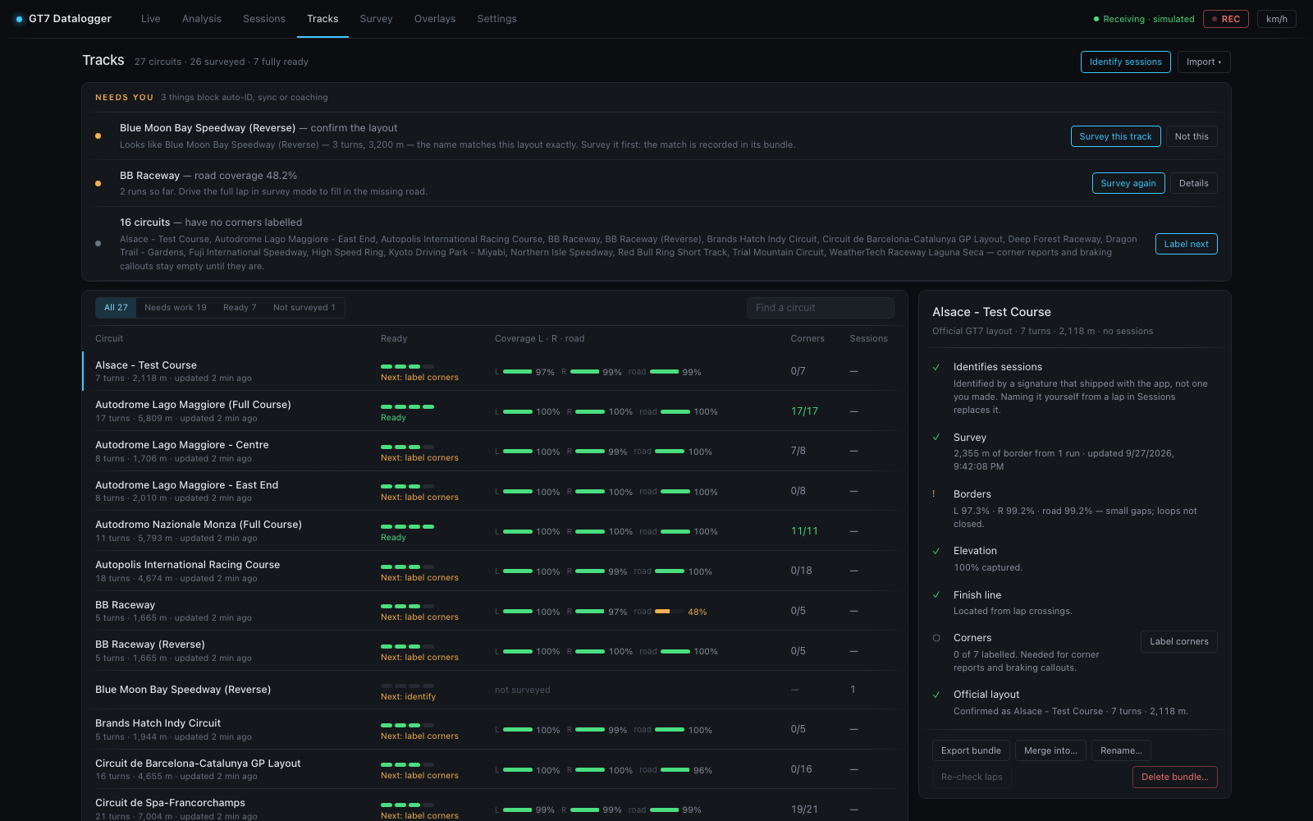This screenshot has width=1313, height=821.
Task: Go to the Overlays tab
Action: click(435, 19)
